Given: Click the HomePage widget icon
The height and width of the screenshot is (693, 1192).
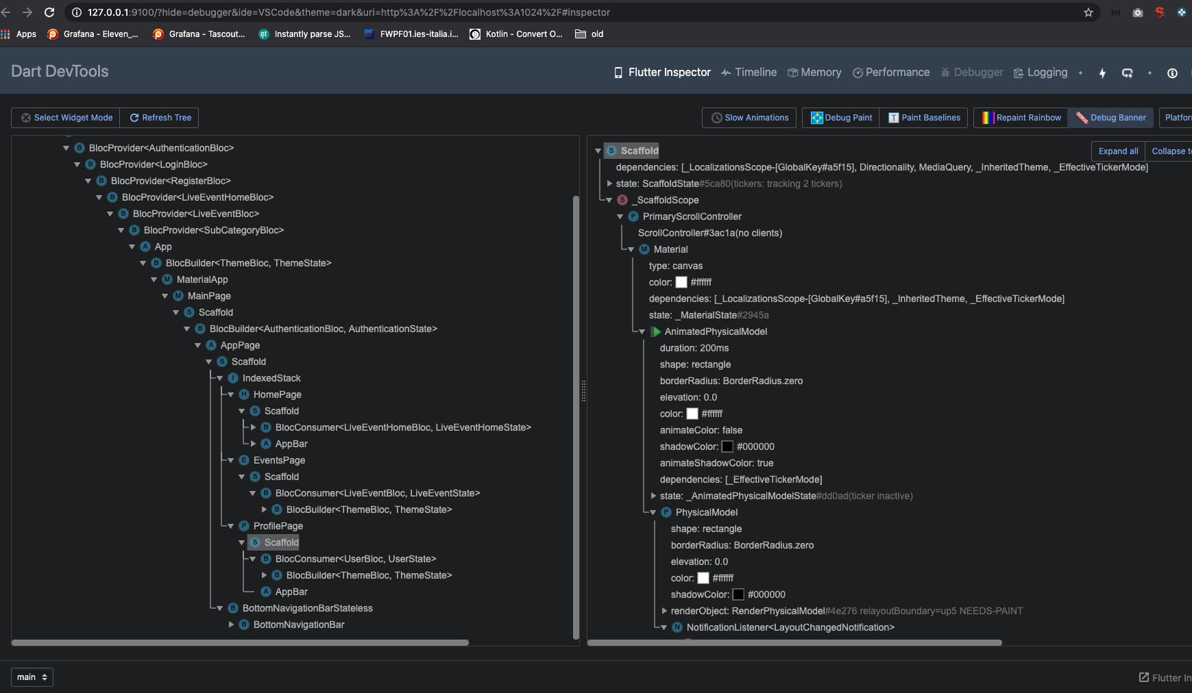Looking at the screenshot, I should [244, 394].
